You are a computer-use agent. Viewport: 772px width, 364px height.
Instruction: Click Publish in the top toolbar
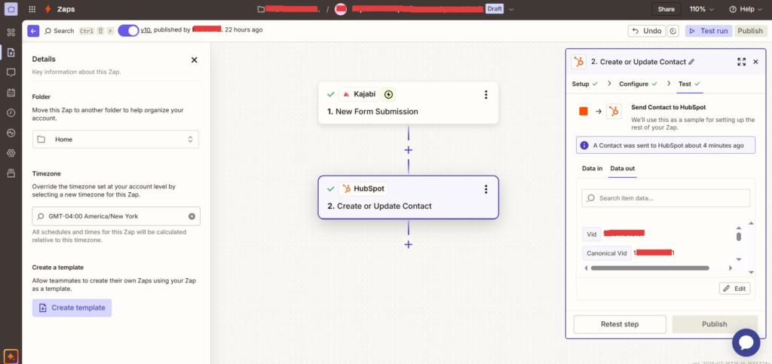click(x=750, y=31)
